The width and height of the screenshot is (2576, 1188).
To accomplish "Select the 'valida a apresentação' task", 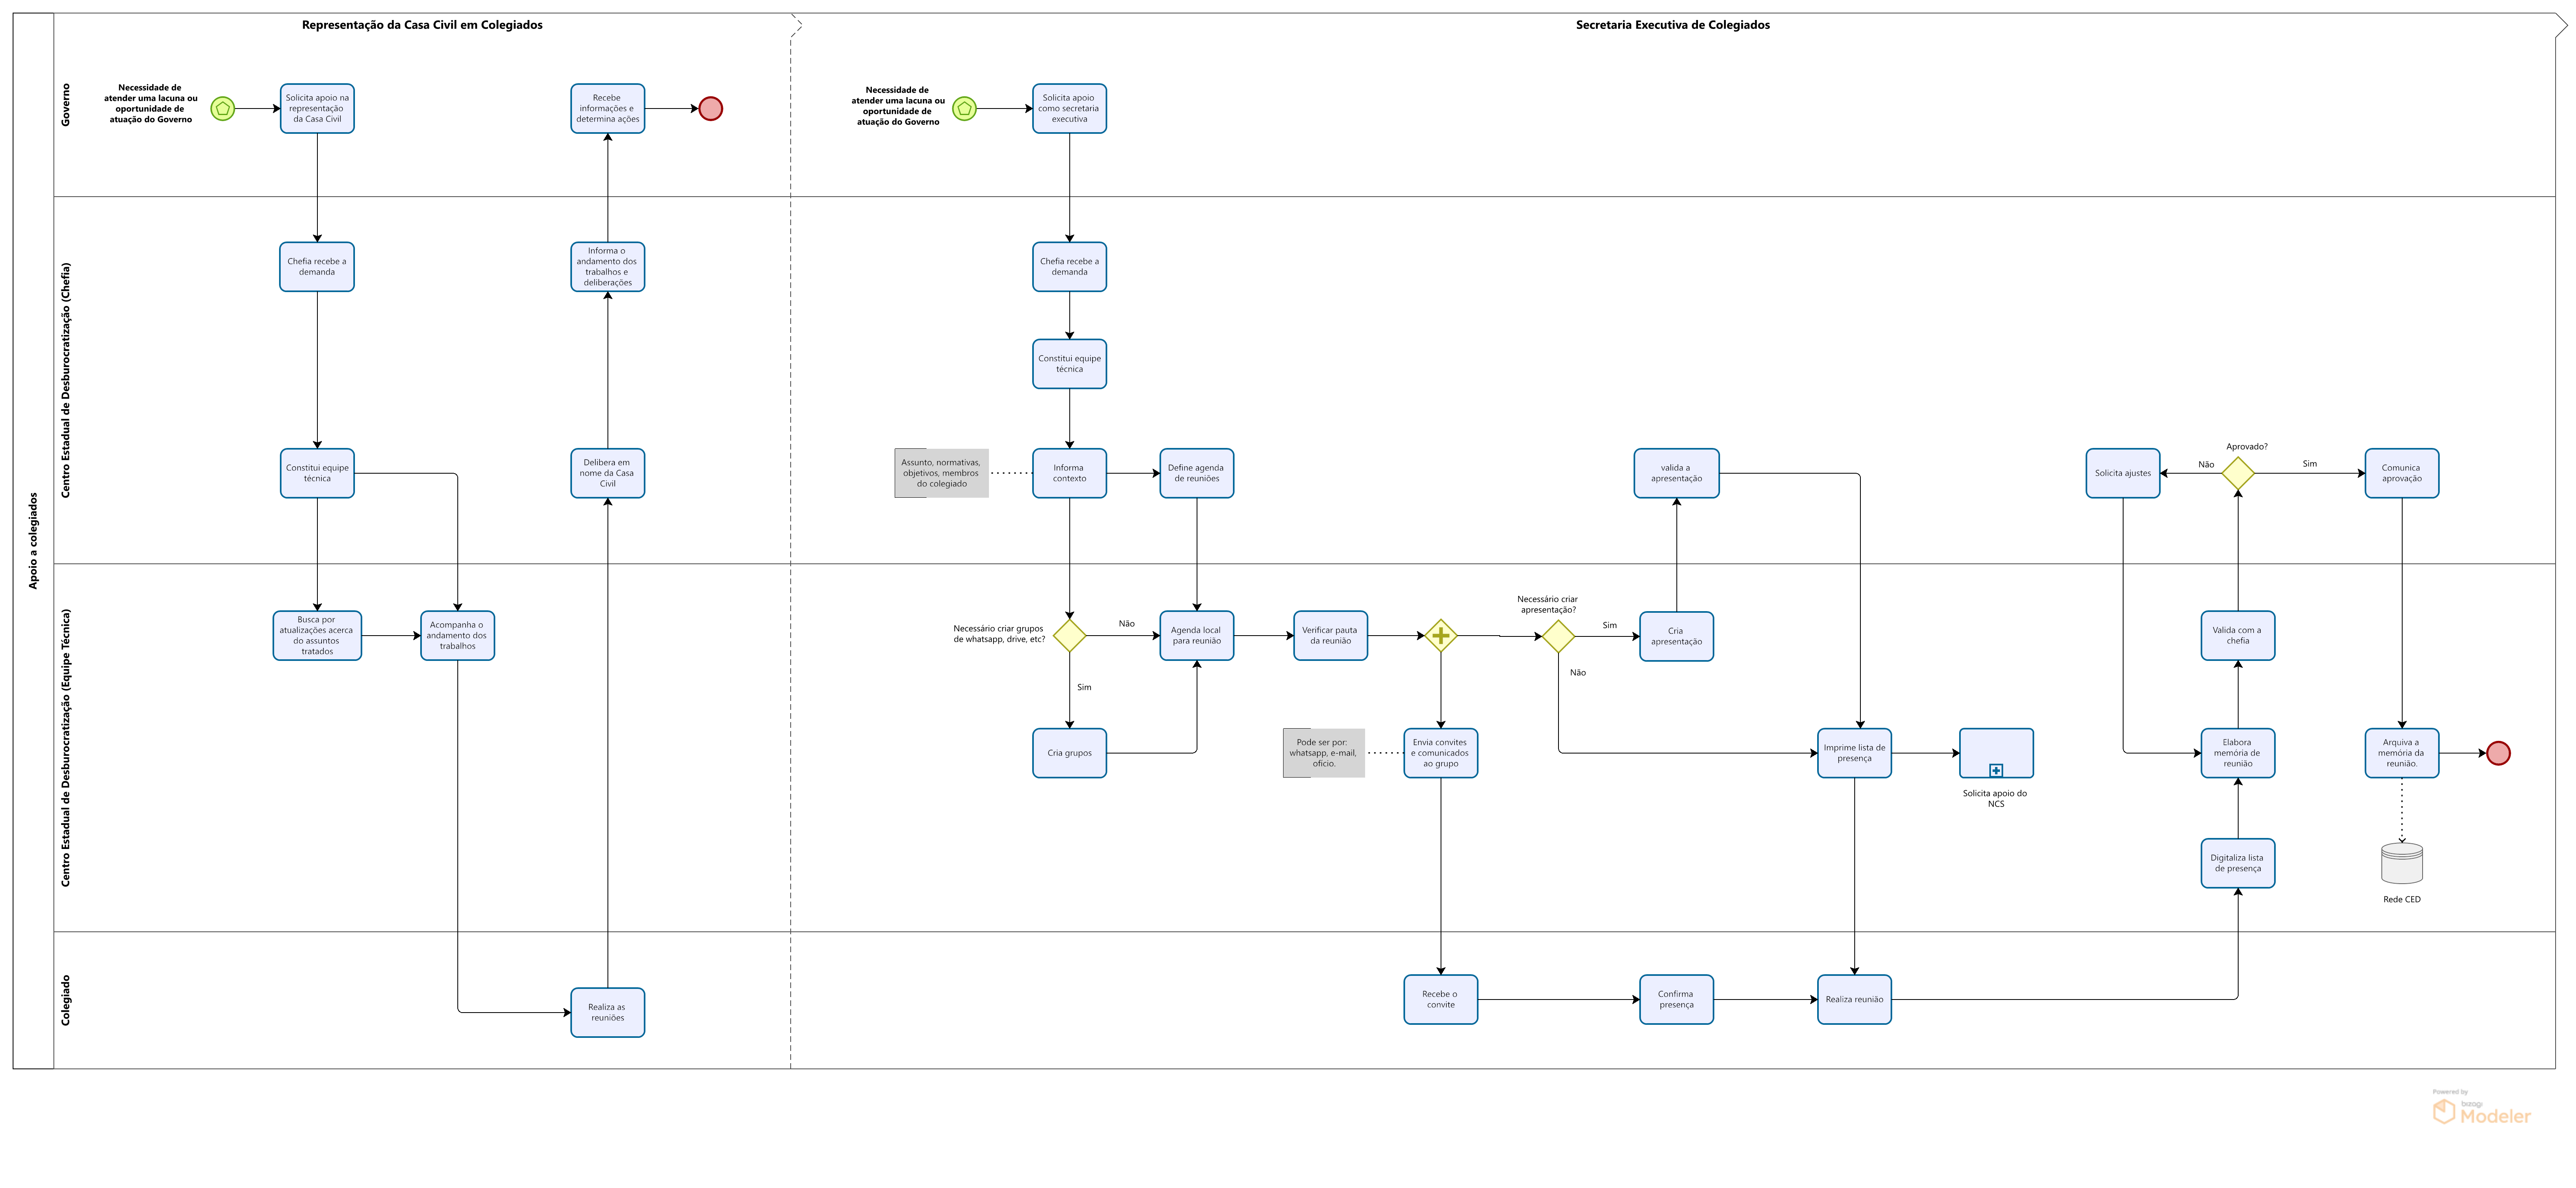I will [x=1677, y=473].
